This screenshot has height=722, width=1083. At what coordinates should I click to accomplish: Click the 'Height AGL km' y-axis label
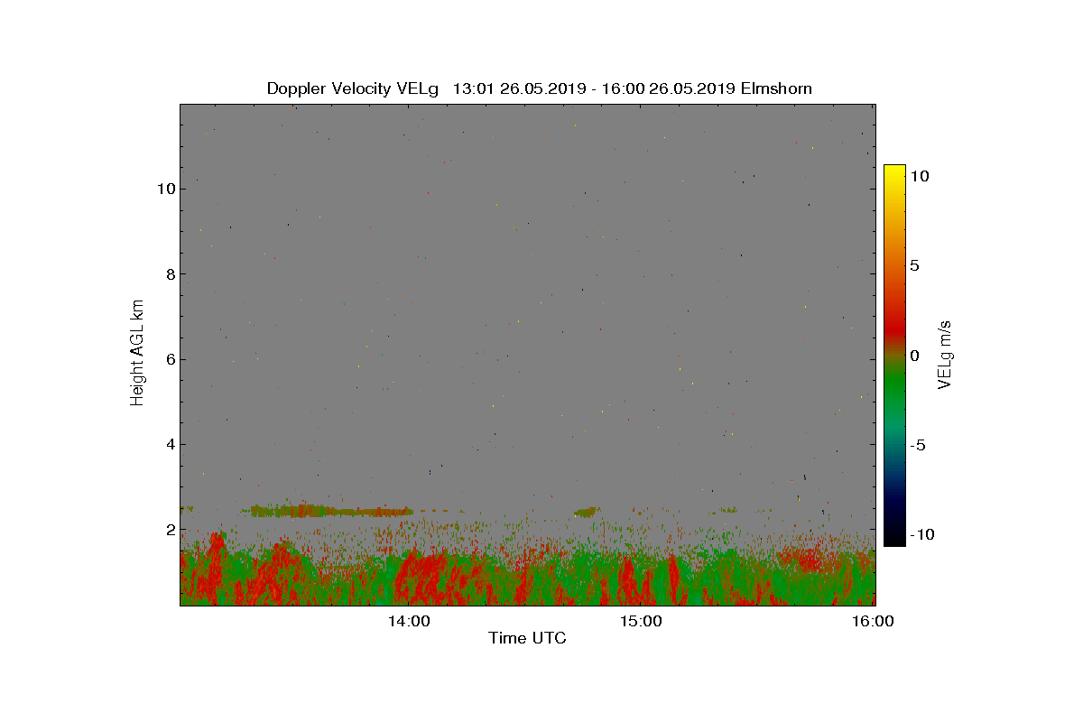pos(137,353)
